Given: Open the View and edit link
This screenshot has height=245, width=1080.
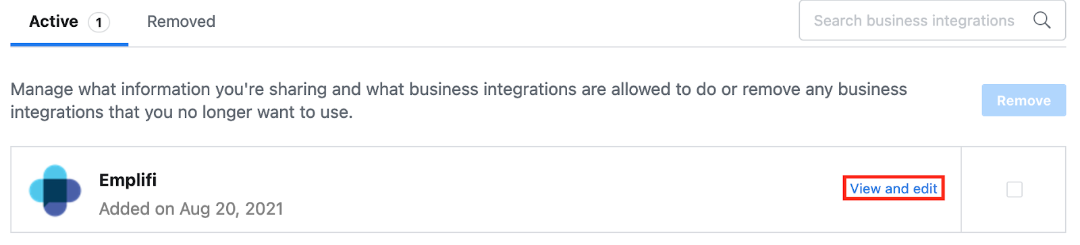Looking at the screenshot, I should (893, 188).
